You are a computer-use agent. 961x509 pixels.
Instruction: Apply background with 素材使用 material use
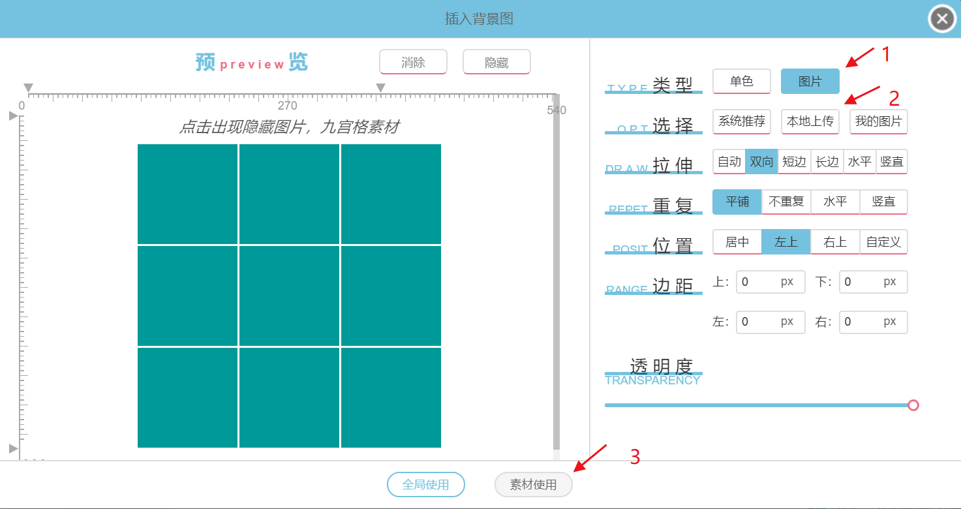click(x=533, y=484)
